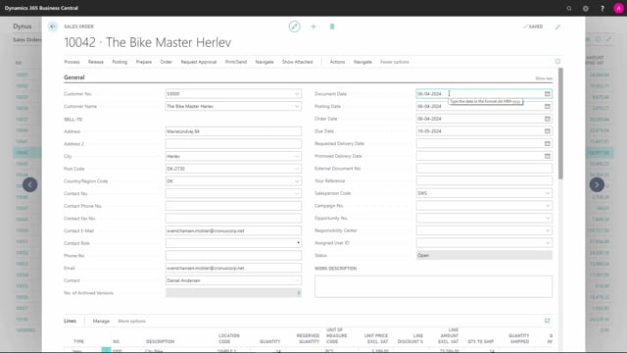Click More options in the Lines section
The width and height of the screenshot is (627, 353).
(x=131, y=321)
